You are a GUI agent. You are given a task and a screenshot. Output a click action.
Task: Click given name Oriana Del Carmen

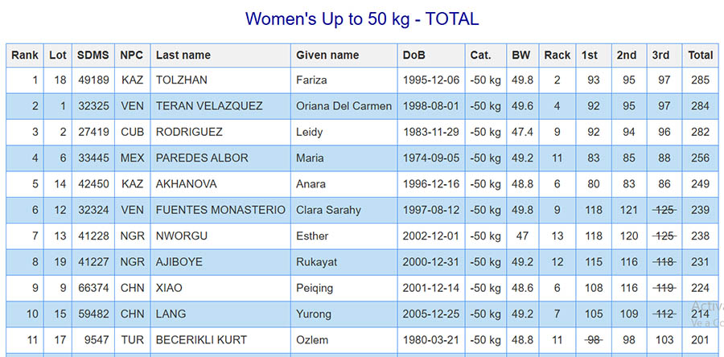(x=343, y=106)
